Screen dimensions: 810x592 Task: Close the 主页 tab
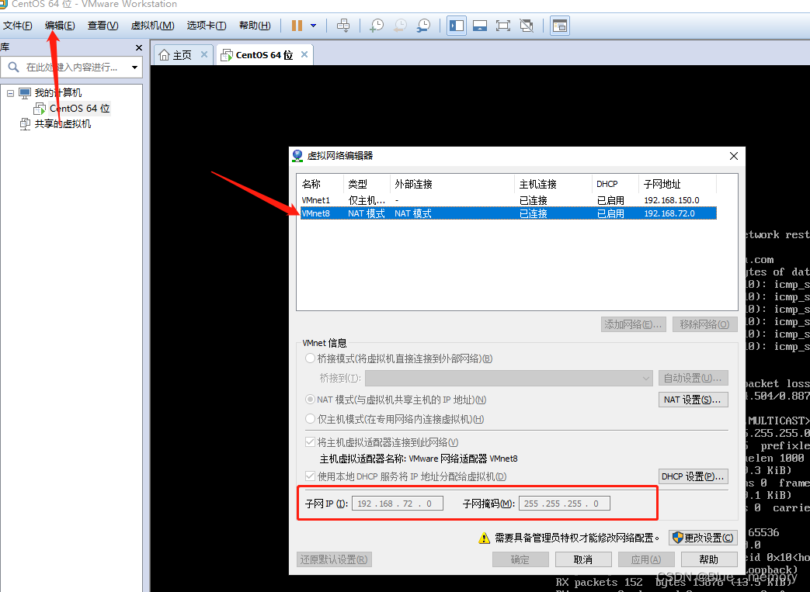(x=204, y=54)
